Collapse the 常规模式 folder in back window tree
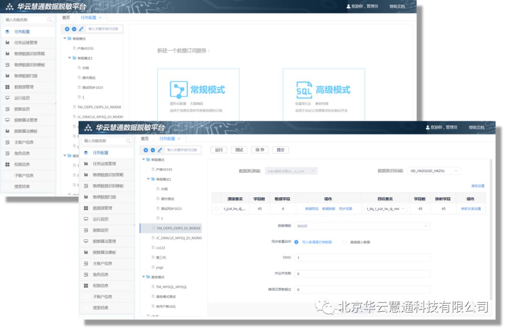The image size is (505, 329). (65, 38)
